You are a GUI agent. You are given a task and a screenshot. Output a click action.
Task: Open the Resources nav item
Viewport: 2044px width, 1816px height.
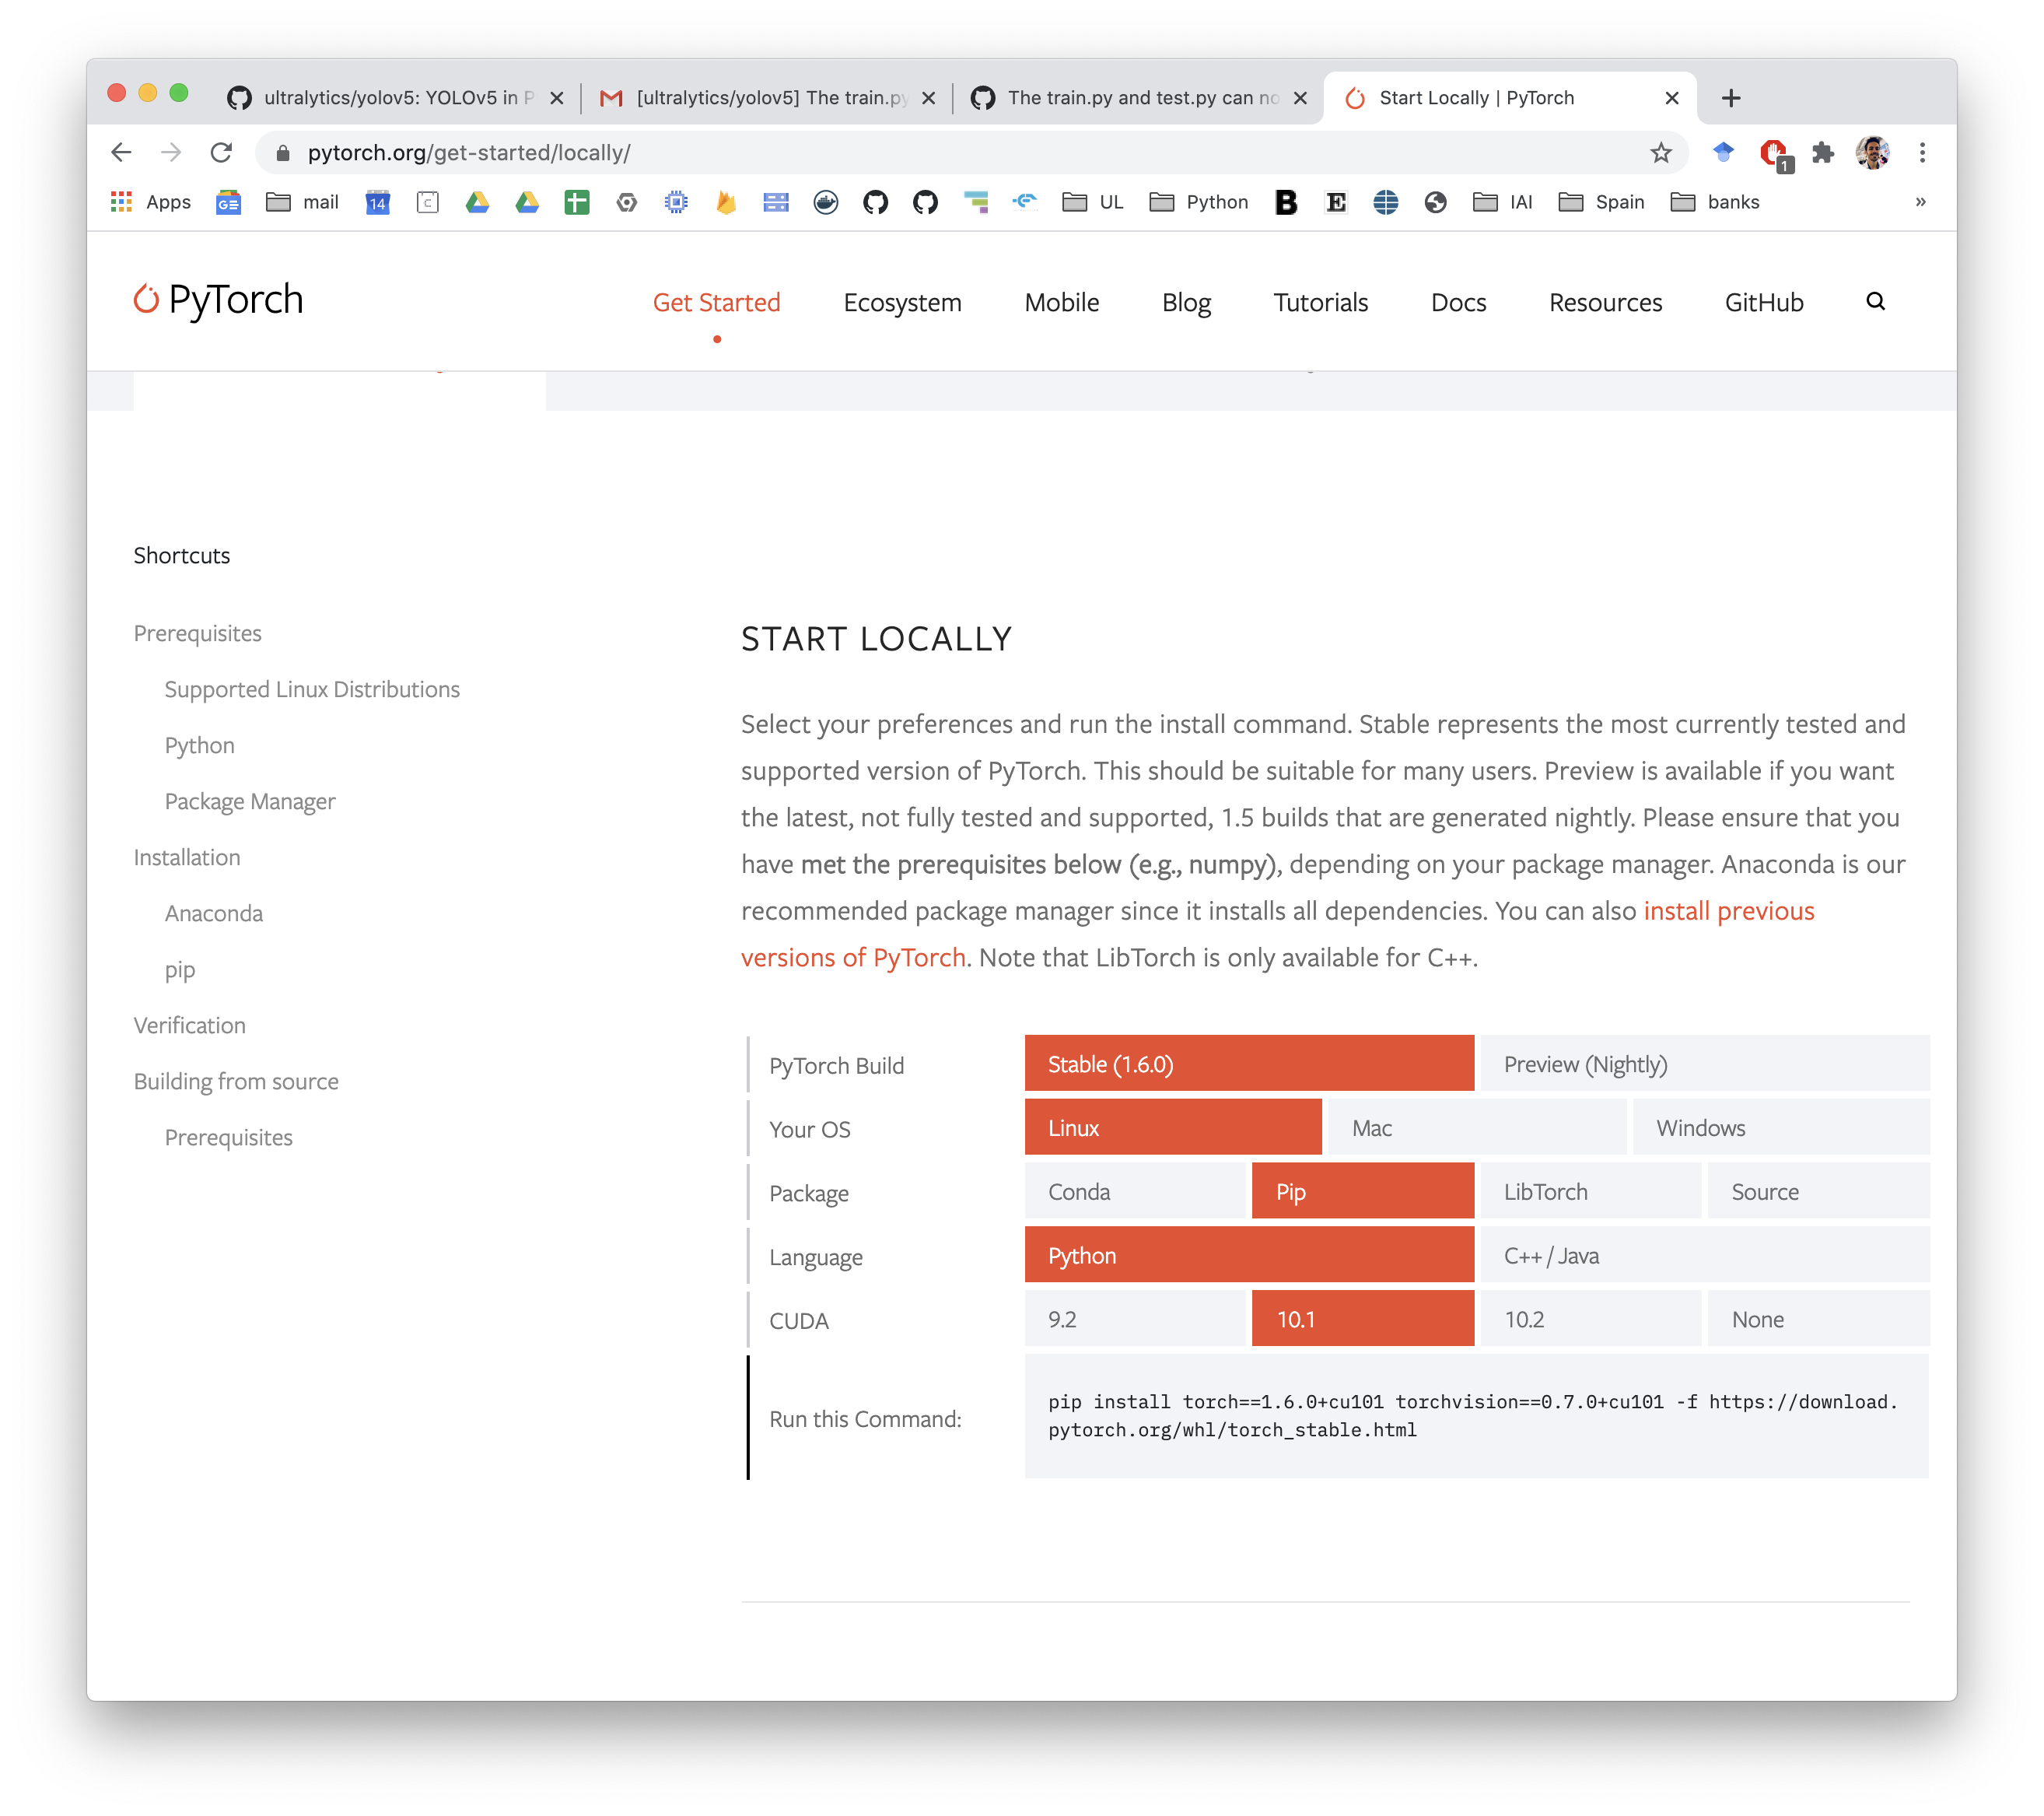click(1605, 302)
